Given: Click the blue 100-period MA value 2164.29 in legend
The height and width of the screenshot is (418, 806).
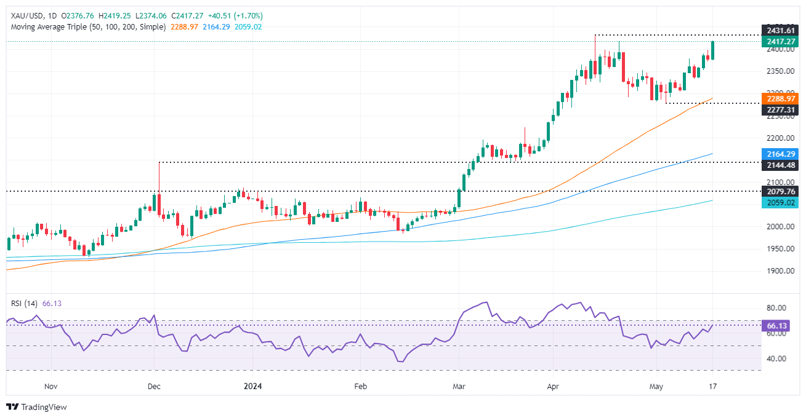Looking at the screenshot, I should pyautogui.click(x=219, y=27).
